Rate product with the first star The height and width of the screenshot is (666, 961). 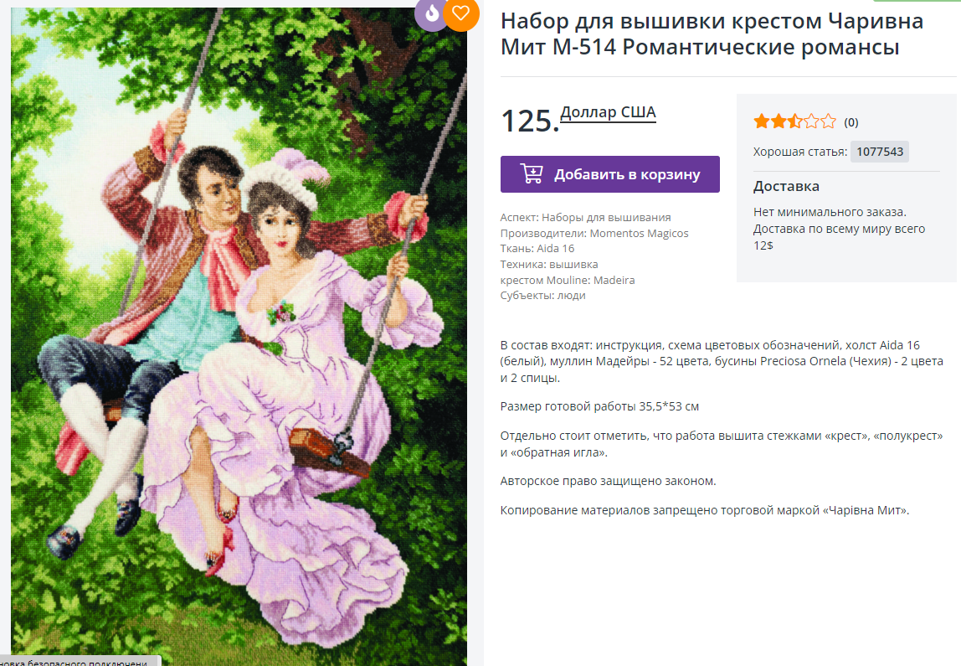(762, 121)
